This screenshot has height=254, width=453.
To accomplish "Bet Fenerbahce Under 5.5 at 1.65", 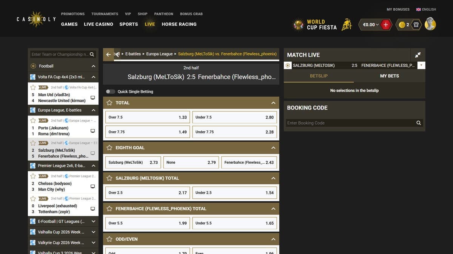I will click(x=234, y=223).
